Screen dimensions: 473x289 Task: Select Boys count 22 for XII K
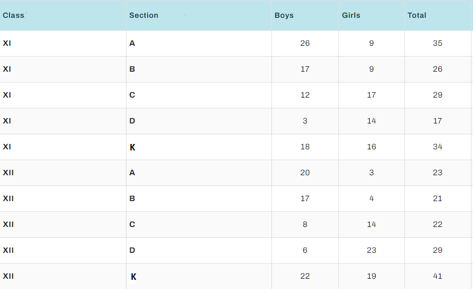[x=305, y=276]
